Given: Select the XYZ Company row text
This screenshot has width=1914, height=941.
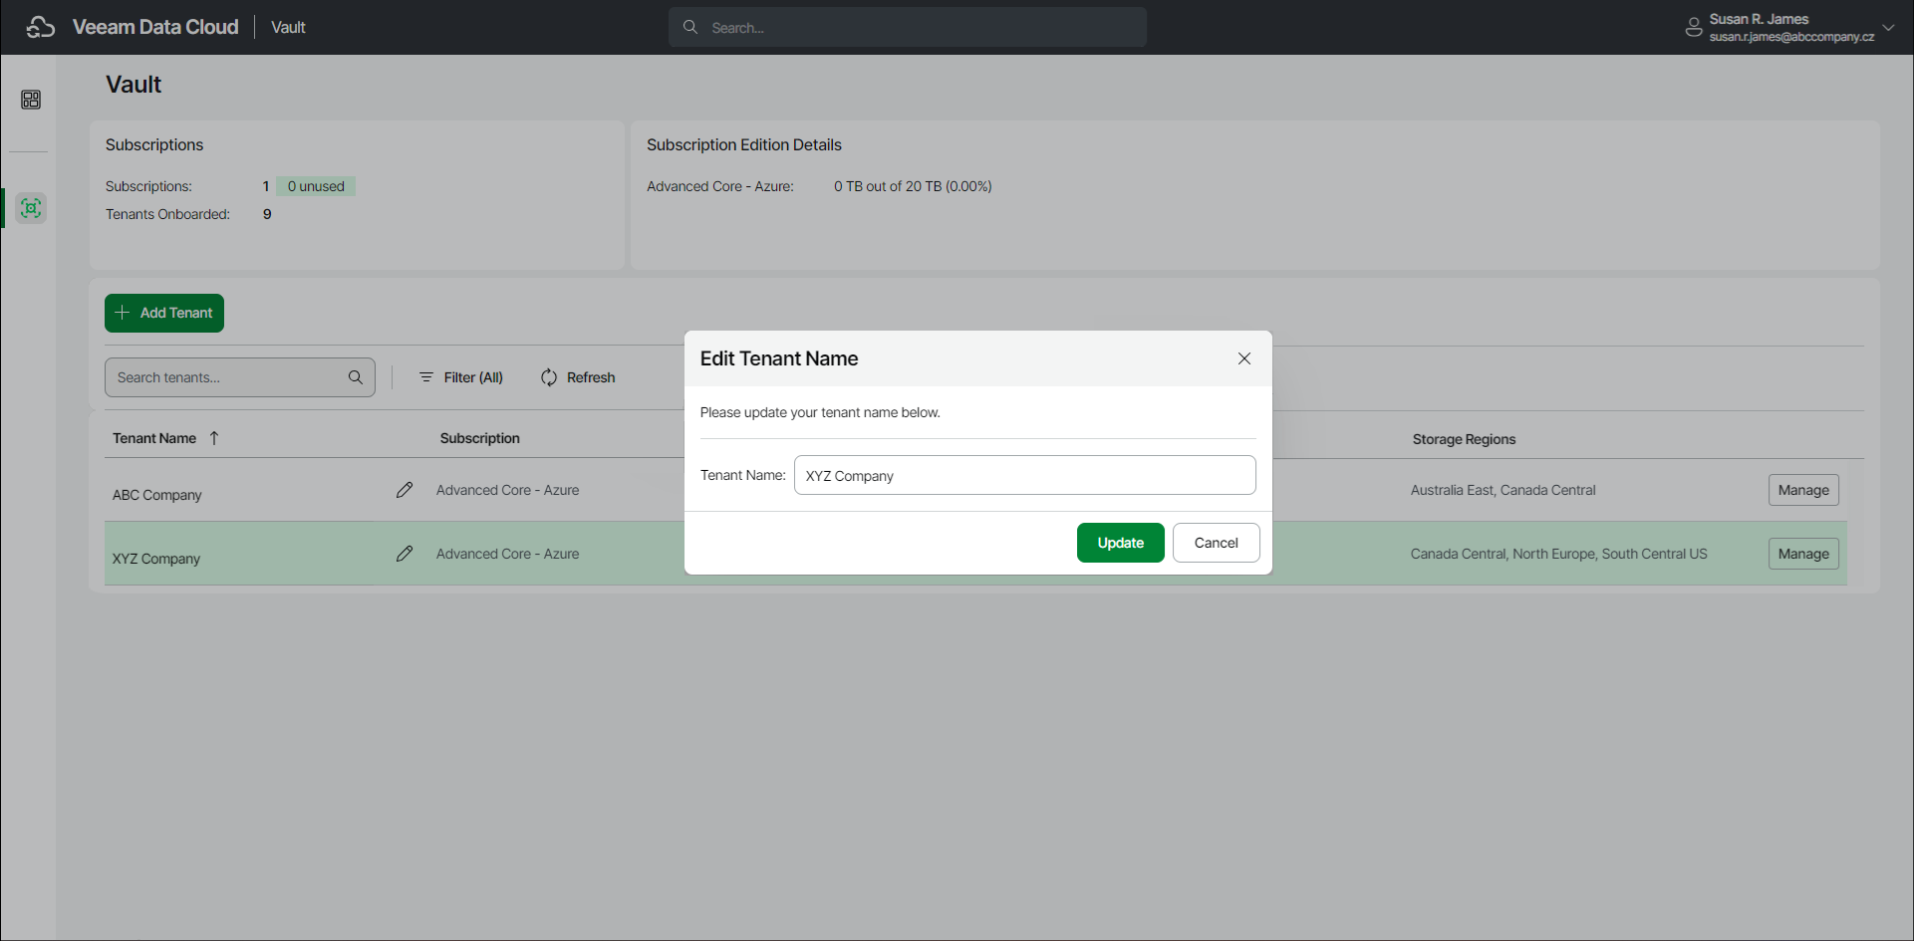Looking at the screenshot, I should [x=156, y=559].
